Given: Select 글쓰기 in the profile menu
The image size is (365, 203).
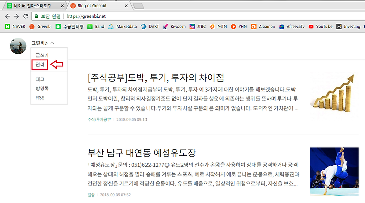Looking at the screenshot, I should click(42, 55).
